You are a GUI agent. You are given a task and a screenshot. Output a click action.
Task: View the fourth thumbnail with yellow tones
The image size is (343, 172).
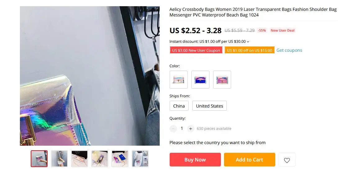point(100,159)
